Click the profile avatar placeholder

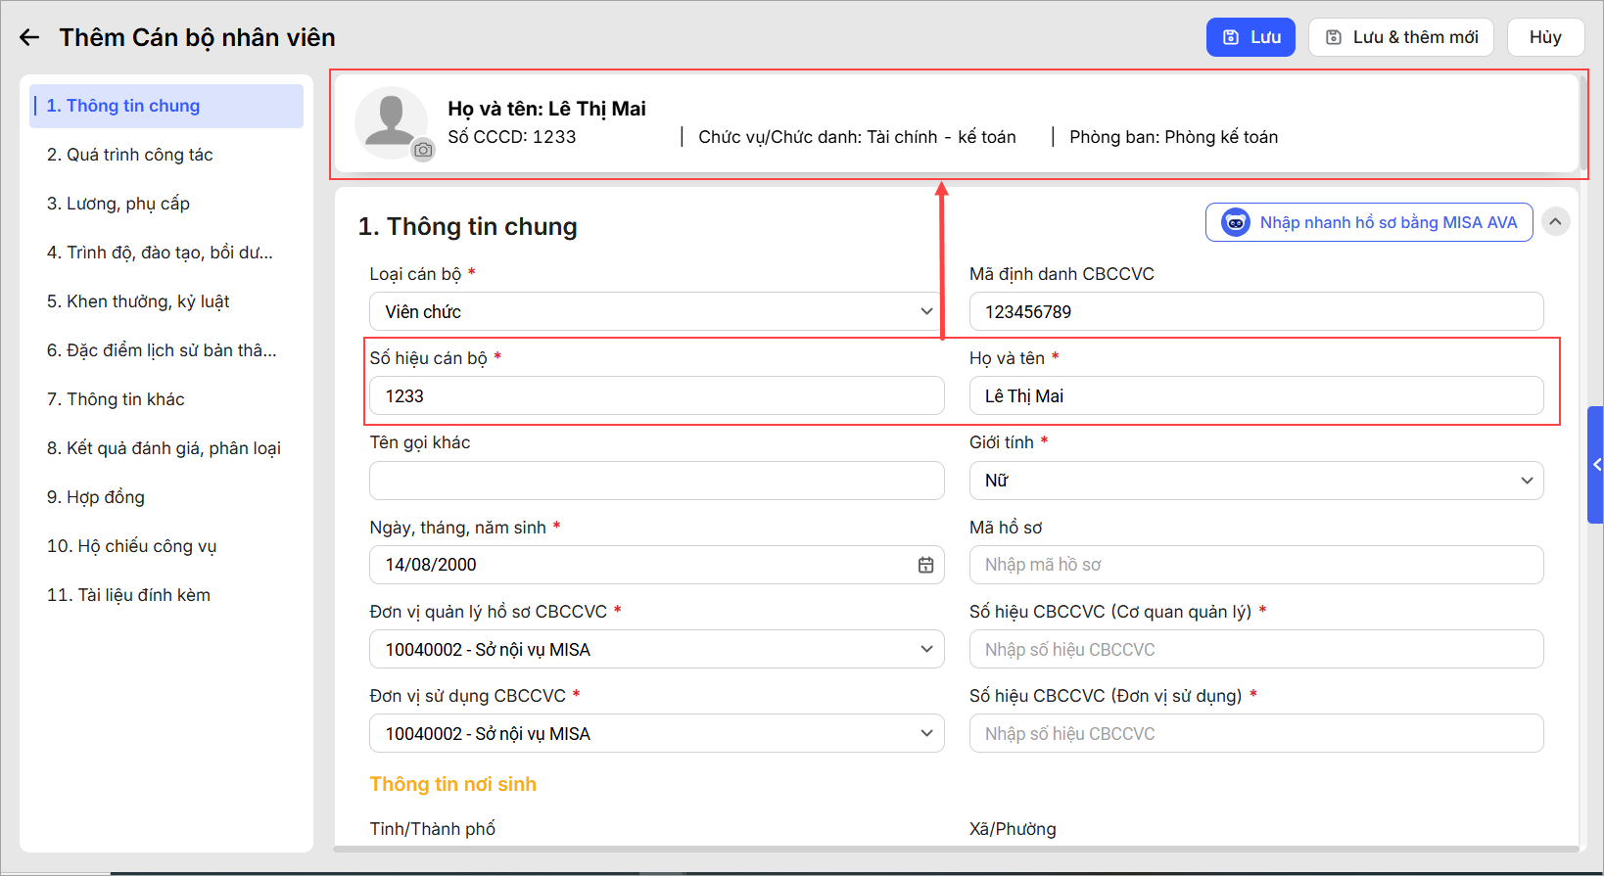[x=390, y=121]
